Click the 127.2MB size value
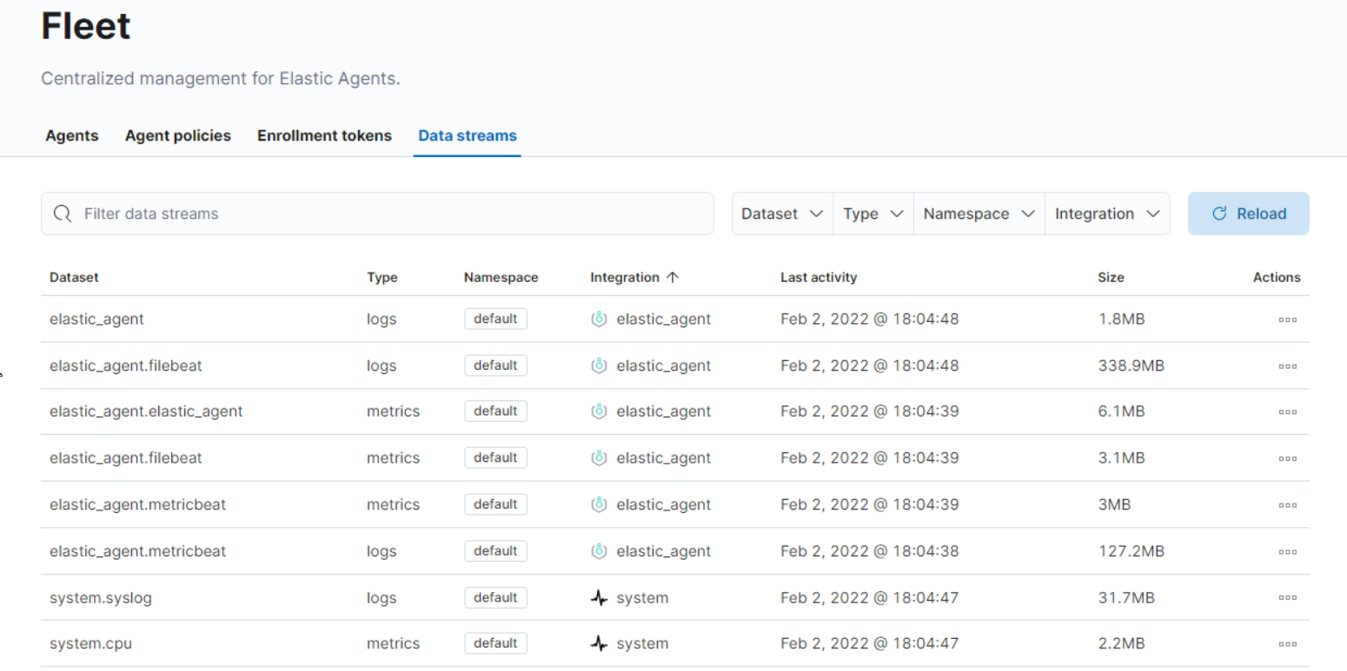The image size is (1347, 671). coord(1131,551)
